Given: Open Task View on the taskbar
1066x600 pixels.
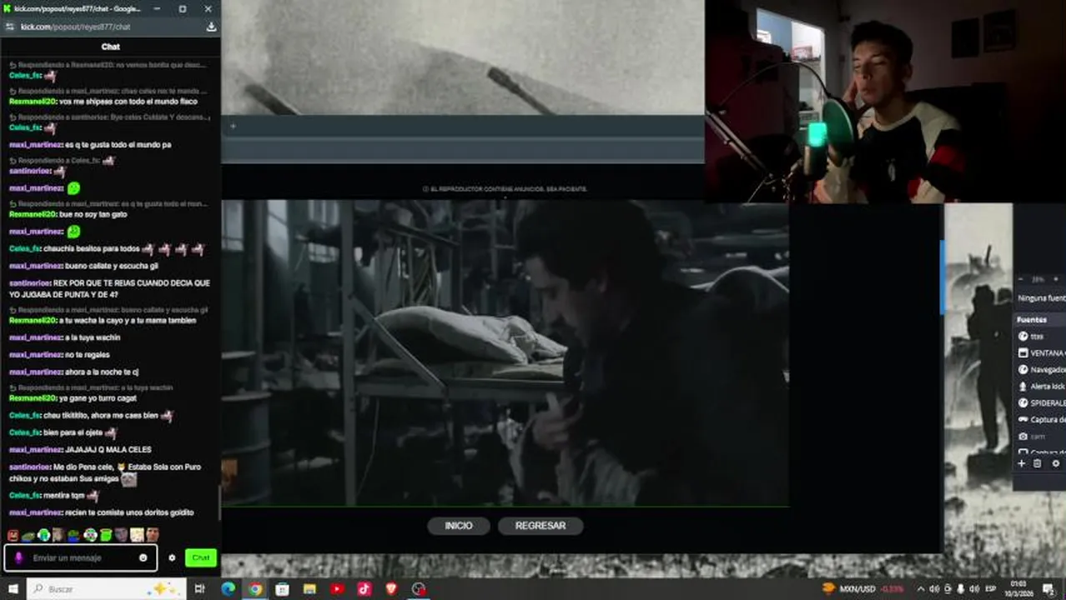Looking at the screenshot, I should (x=199, y=589).
